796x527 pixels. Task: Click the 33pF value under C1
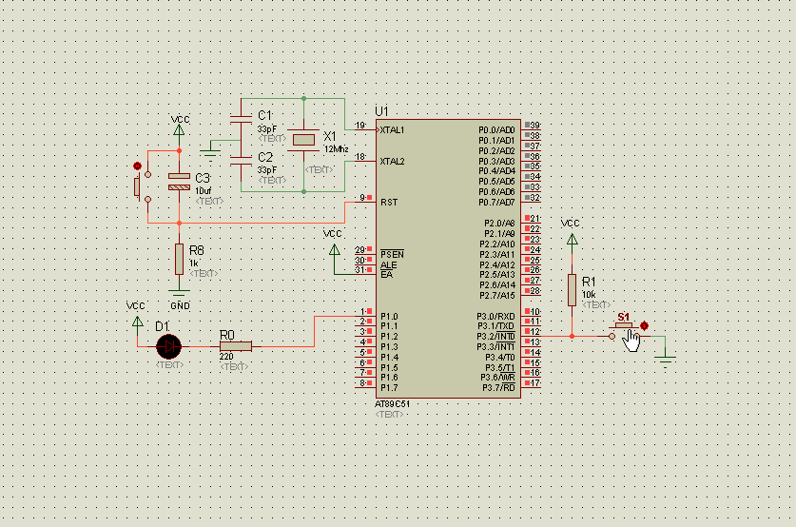(x=267, y=129)
